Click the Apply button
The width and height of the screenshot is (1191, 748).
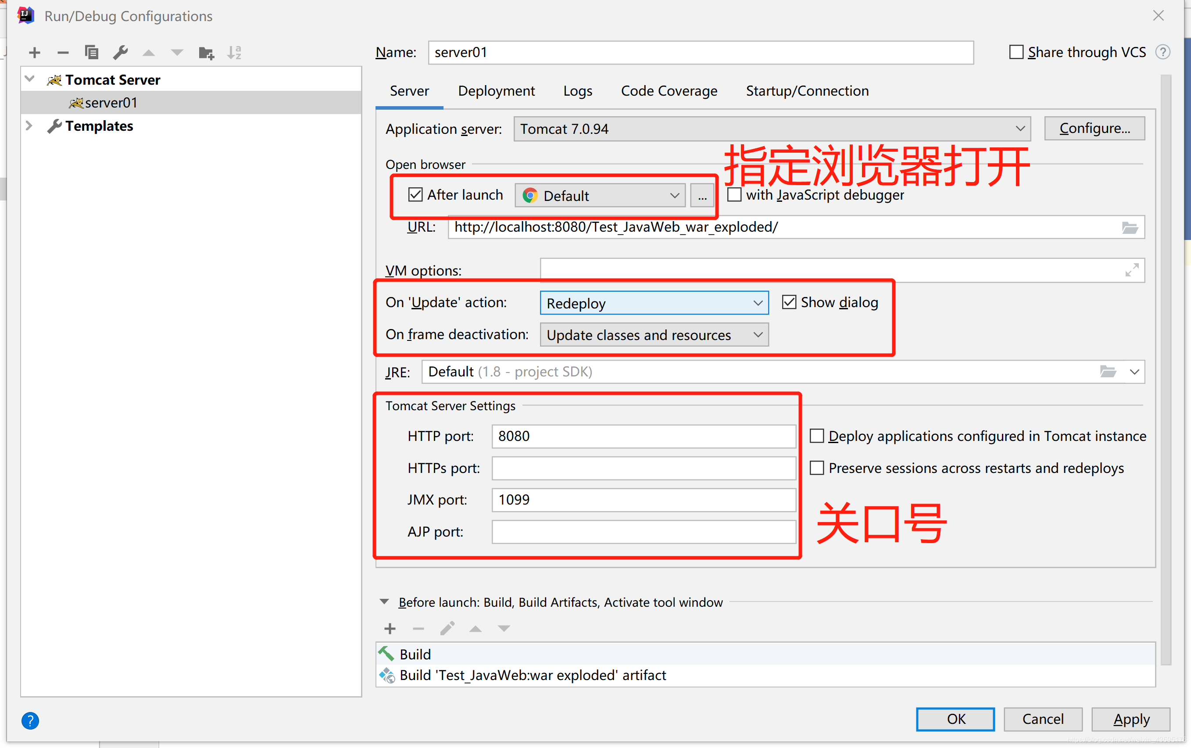click(1131, 719)
